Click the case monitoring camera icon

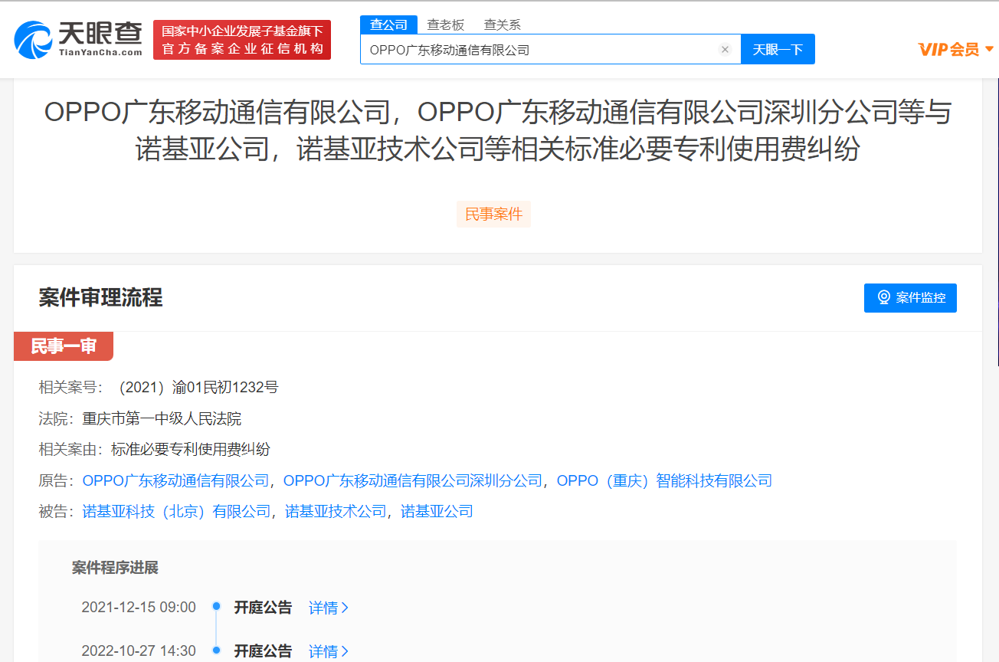pyautogui.click(x=883, y=297)
